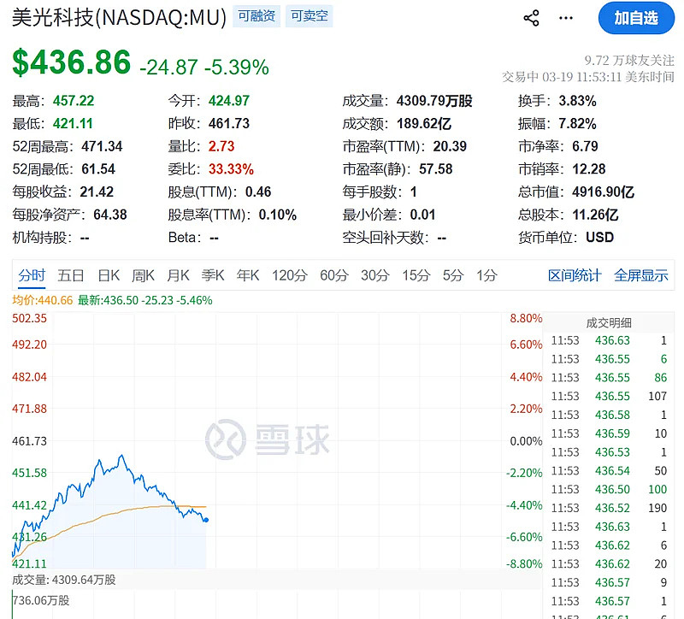The height and width of the screenshot is (619, 684).
Task: Select the 60分 interval tab
Action: point(334,275)
